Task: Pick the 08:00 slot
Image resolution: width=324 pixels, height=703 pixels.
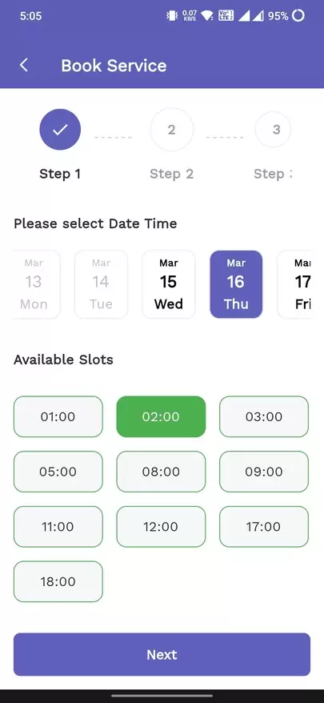Action: [x=161, y=472]
